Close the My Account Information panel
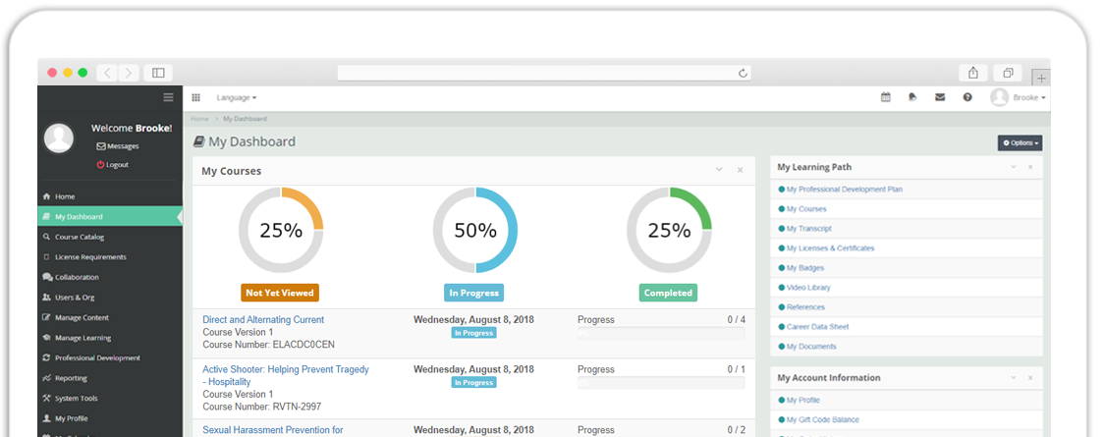 click(x=1030, y=378)
